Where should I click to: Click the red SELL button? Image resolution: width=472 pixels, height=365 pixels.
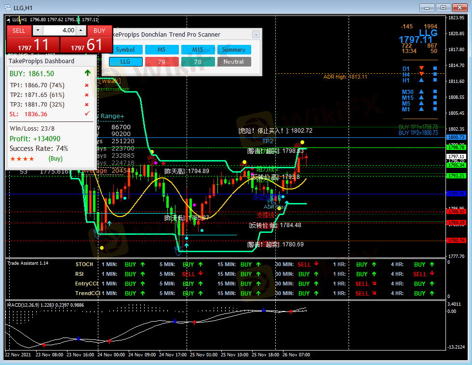coord(19,30)
